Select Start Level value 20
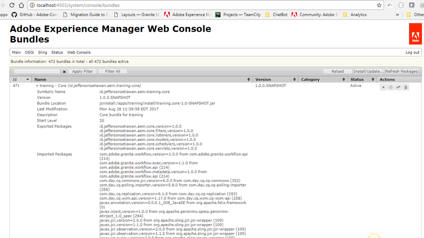This screenshot has width=424, height=238. (x=102, y=120)
